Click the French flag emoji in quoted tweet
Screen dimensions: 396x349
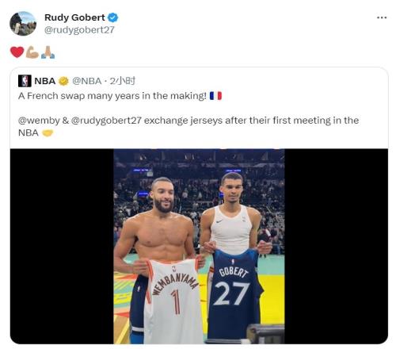[215, 96]
